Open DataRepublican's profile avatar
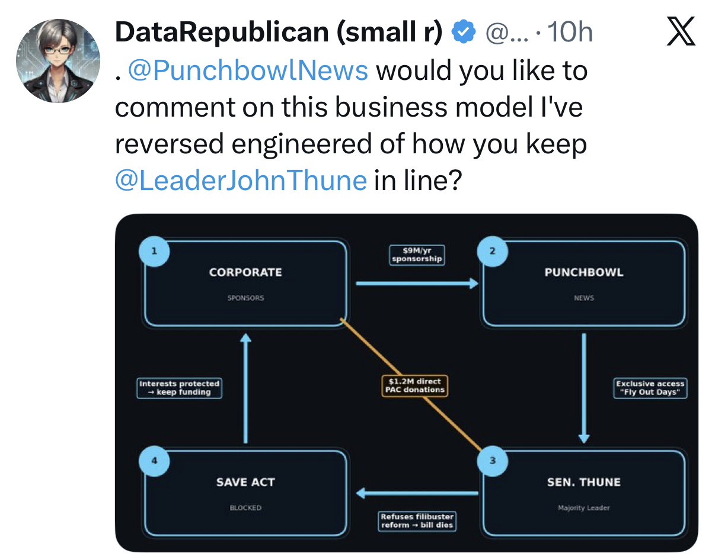Screen dimensions: 715x560 58,61
